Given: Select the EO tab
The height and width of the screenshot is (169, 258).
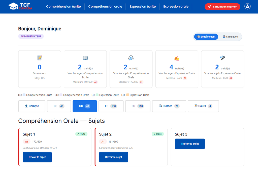Looking at the screenshot, I should [138, 106].
